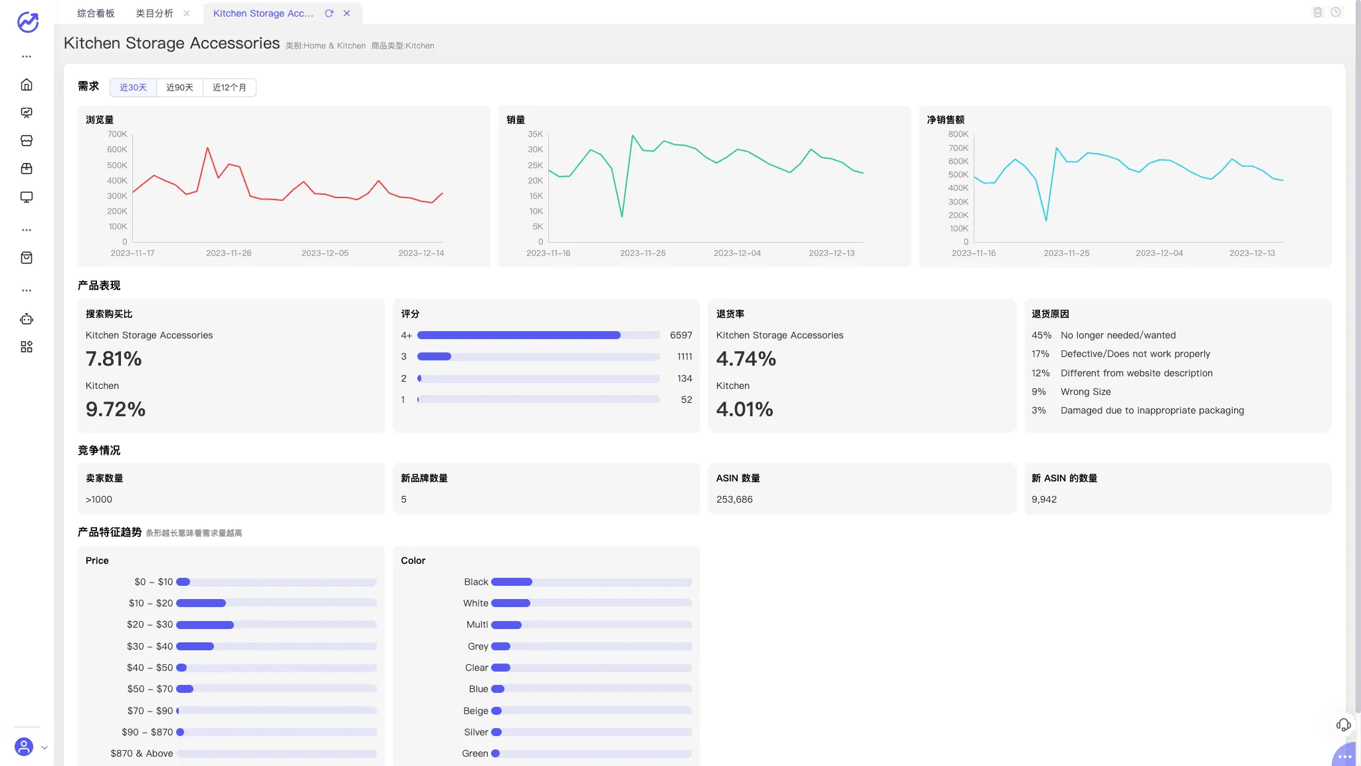
Task: Click the trash icon at top right
Action: 1318,12
